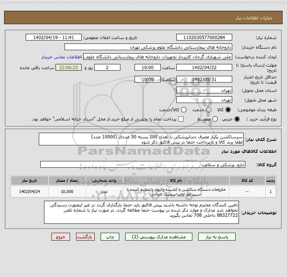Click the remaining time field 22:06:25

pos(69,67)
